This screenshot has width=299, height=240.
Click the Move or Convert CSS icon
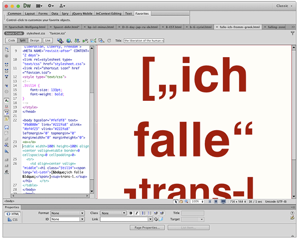pyautogui.click(x=6, y=151)
